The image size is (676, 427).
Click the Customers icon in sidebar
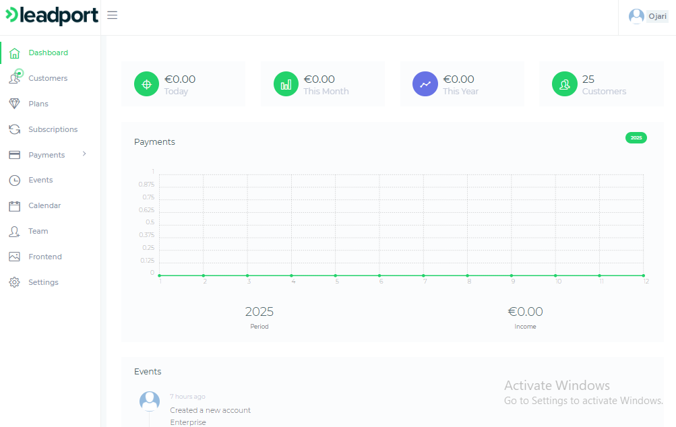[14, 78]
